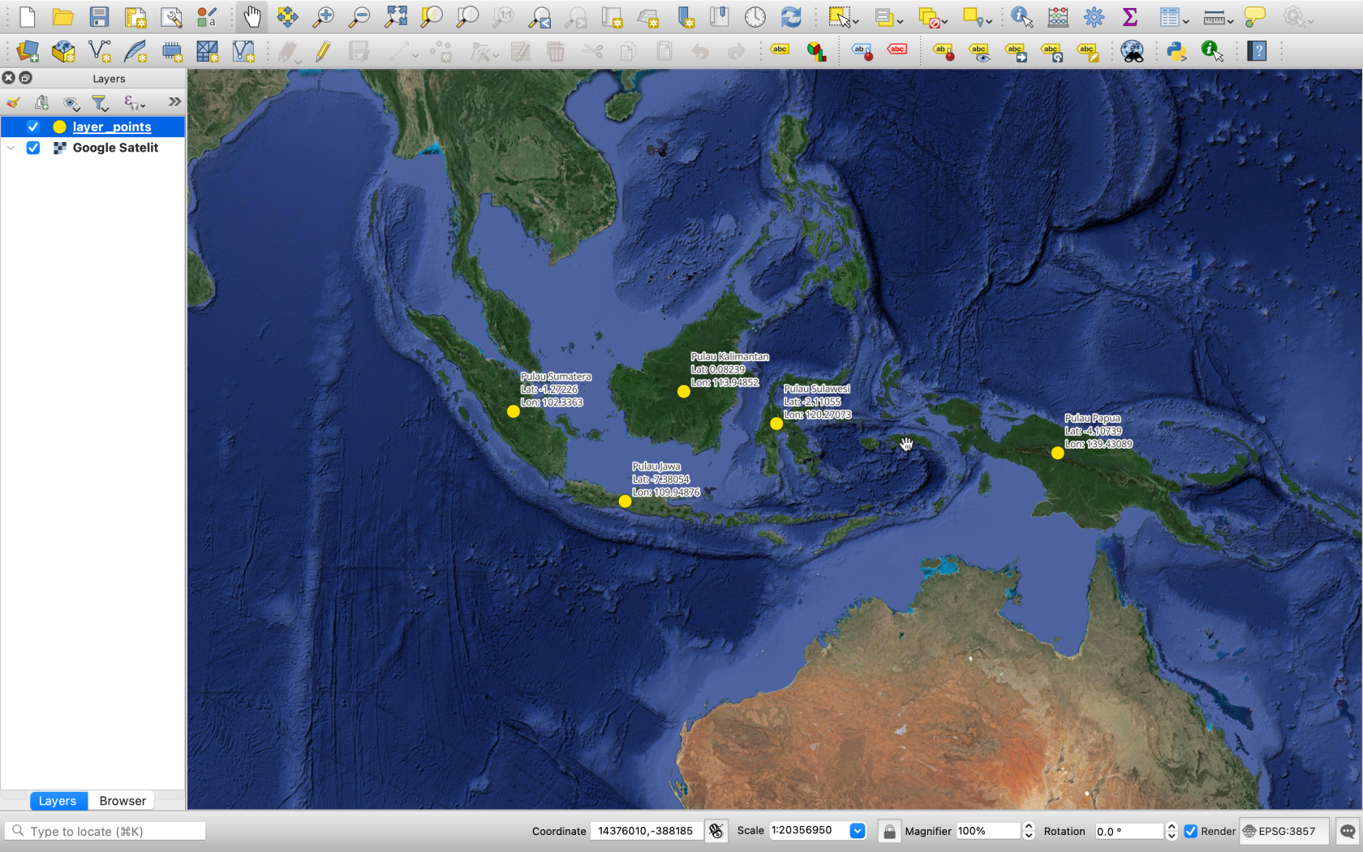Increase the magnifier stepper value
The image size is (1363, 852).
tap(1029, 826)
